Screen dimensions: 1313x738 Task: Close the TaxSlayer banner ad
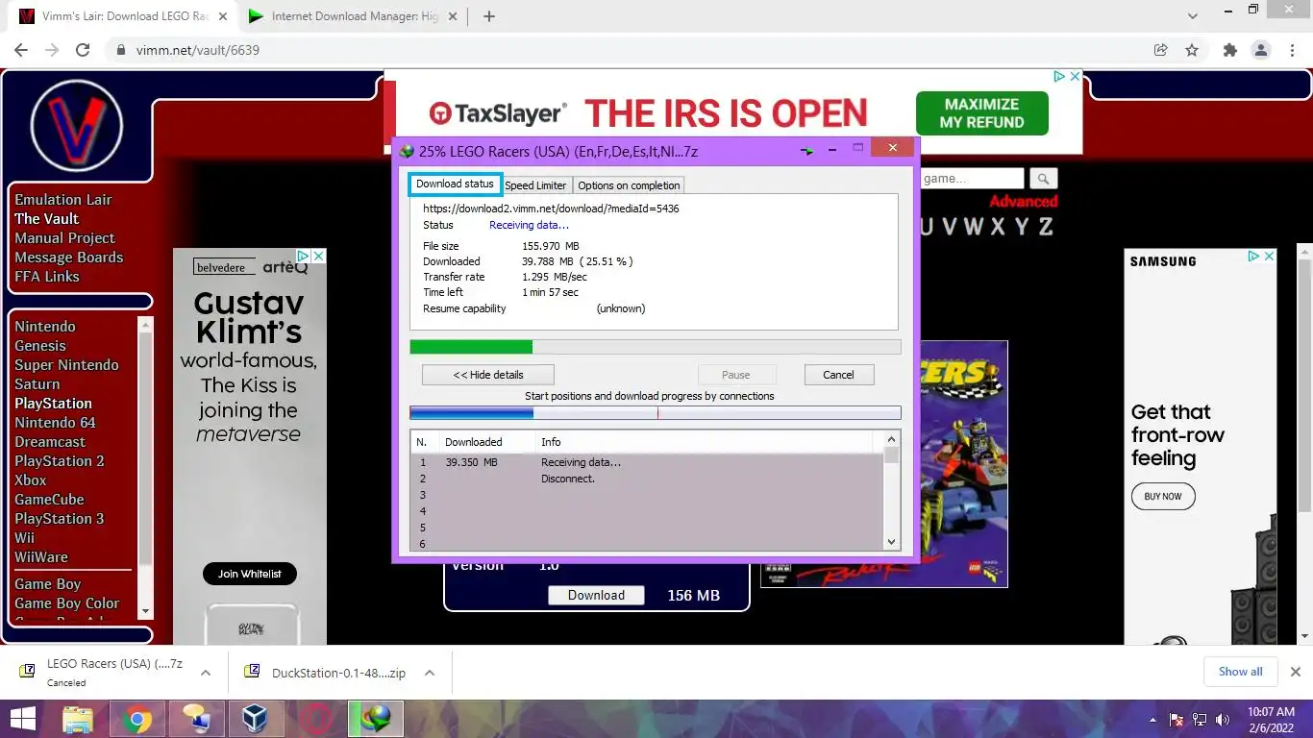coord(1076,76)
